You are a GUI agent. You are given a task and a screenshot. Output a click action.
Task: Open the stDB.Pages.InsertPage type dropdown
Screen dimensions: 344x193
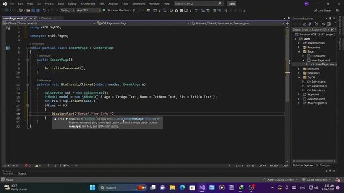(x=143, y=23)
